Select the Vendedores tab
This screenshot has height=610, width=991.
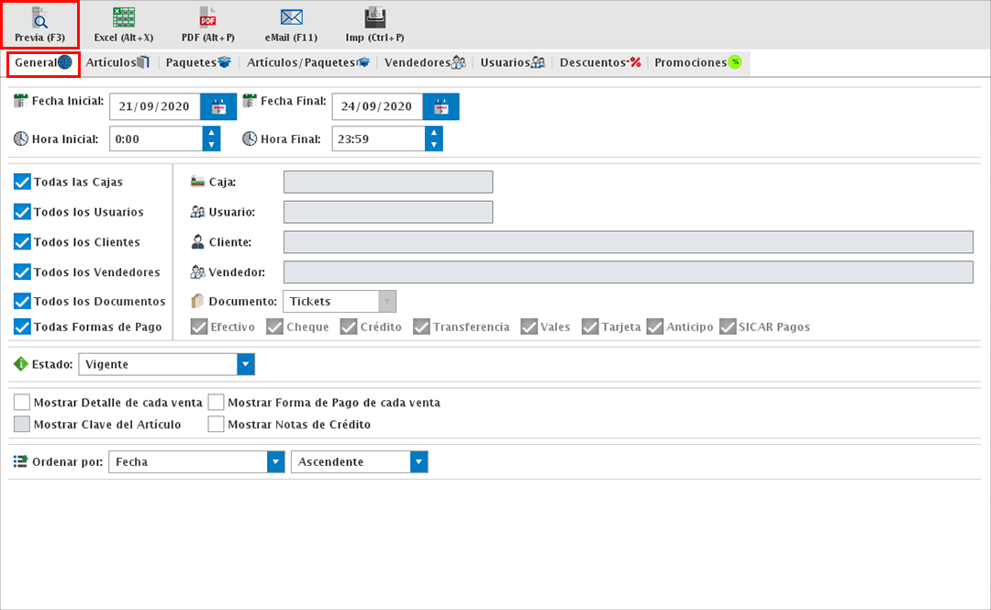[425, 63]
